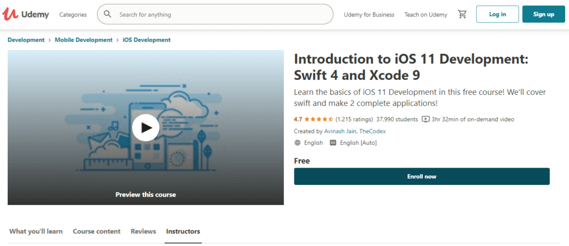
Task: Open Udemy for Business link
Action: point(369,14)
